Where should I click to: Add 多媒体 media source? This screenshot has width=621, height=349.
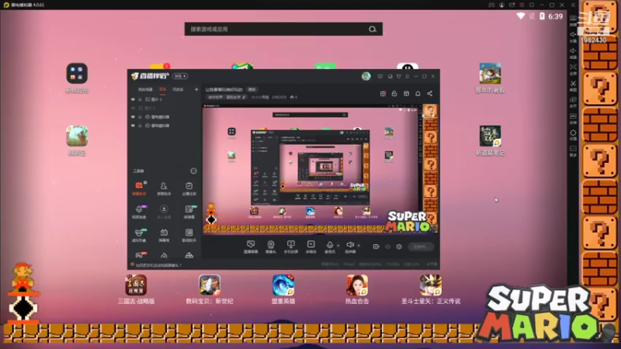click(311, 247)
